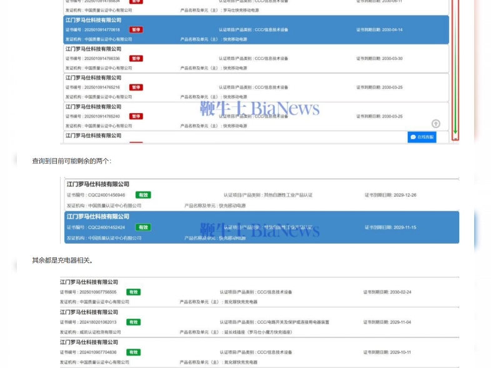Screen dimensions: 491x368
Task: Click company name above certificate 2024180201062013
Action: pyautogui.click(x=89, y=312)
